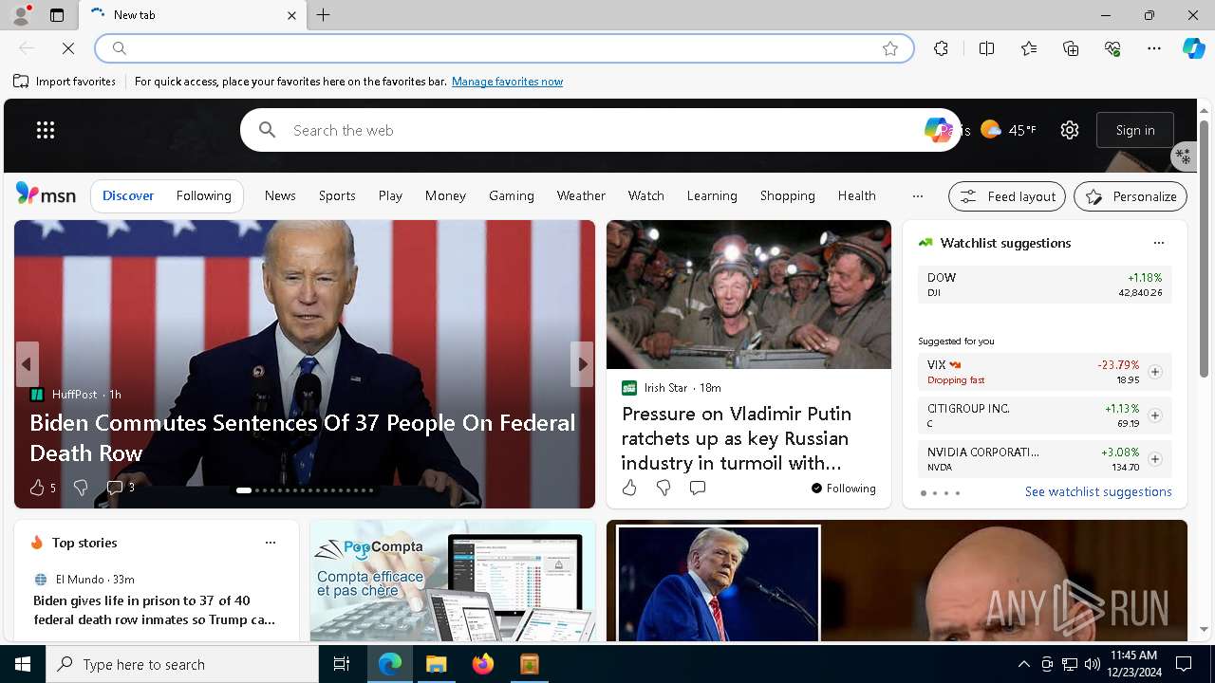The image size is (1215, 683).
Task: Add Citigroup Inc. to watchlist
Action: pos(1155,415)
